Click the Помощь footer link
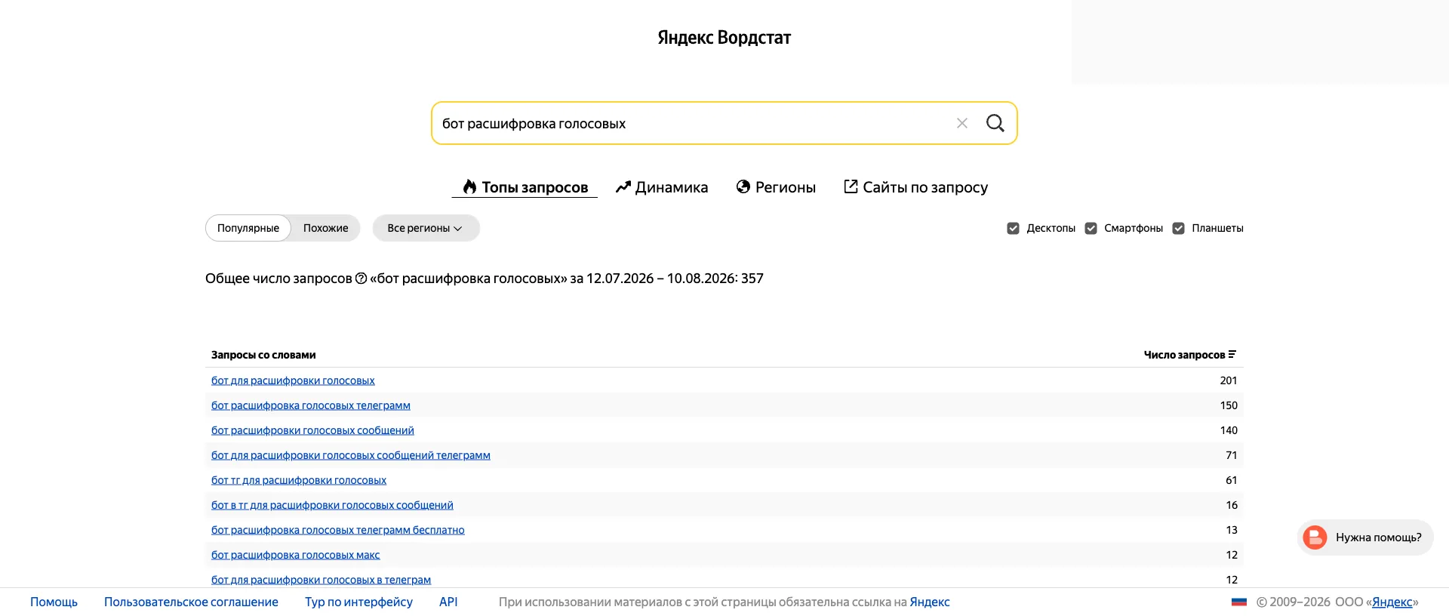 (x=54, y=602)
